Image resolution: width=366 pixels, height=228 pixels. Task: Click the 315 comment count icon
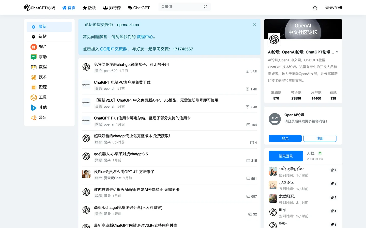pyautogui.click(x=248, y=161)
